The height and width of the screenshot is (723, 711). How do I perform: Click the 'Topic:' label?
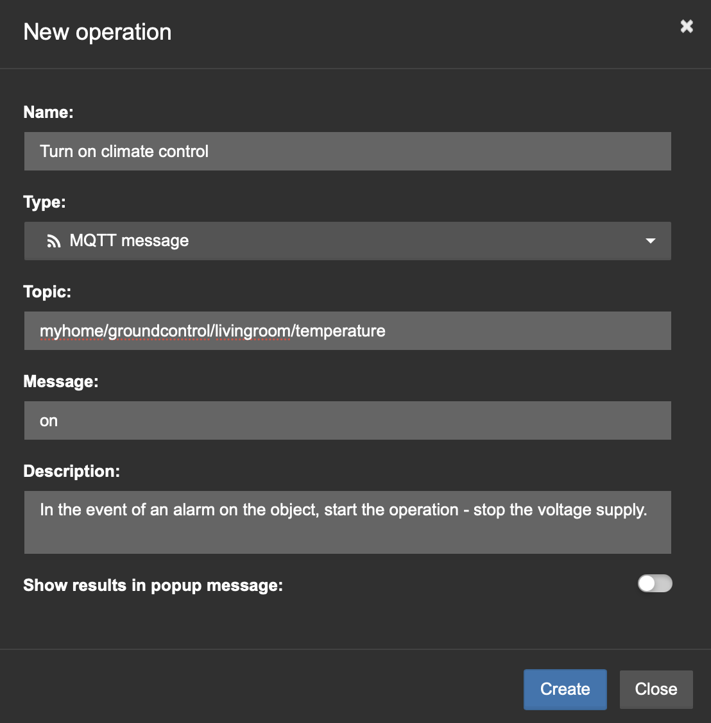click(x=47, y=292)
